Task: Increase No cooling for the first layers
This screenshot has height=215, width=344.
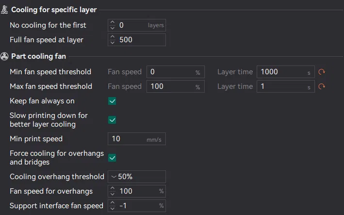Action: coord(113,22)
